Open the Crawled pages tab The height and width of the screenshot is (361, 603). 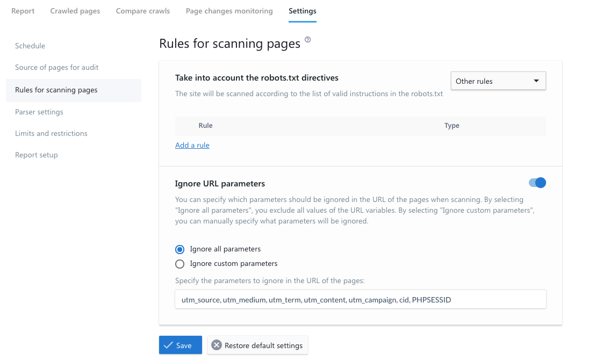(75, 11)
